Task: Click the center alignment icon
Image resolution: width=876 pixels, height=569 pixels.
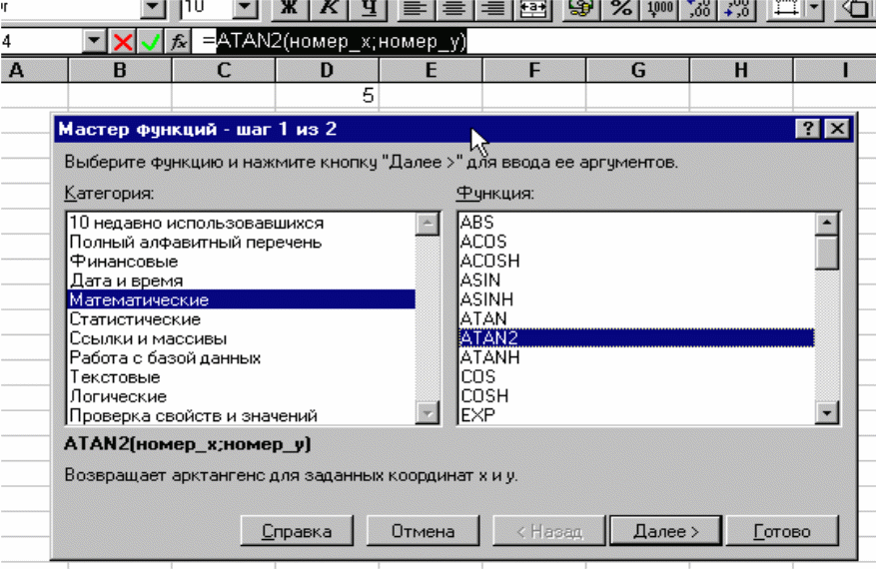Action: tap(456, 10)
